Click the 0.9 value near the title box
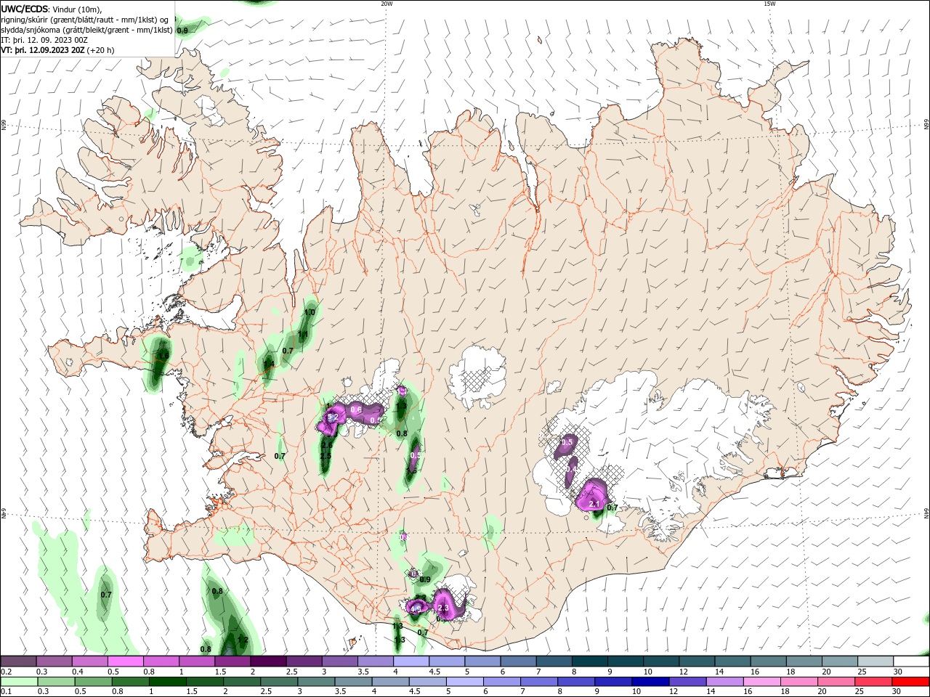 click(x=182, y=30)
